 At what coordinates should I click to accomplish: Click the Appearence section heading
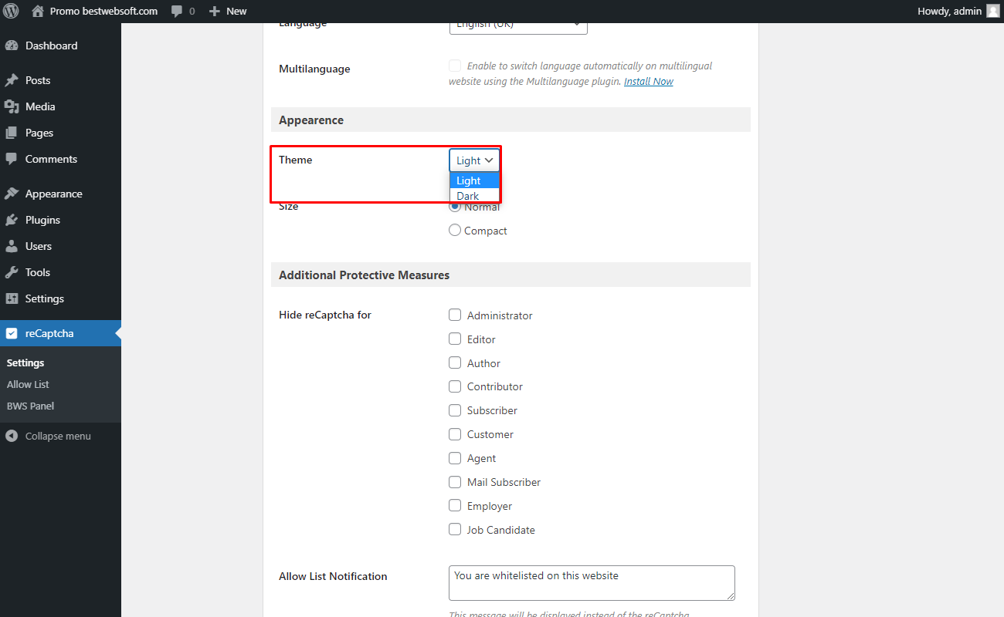click(311, 120)
